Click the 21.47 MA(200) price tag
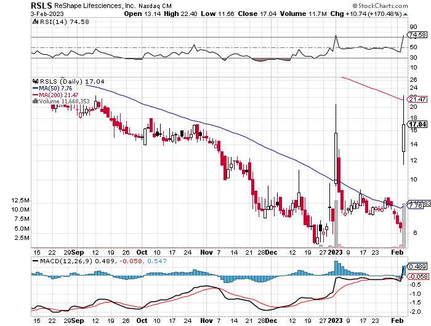The image size is (431, 326). click(417, 100)
